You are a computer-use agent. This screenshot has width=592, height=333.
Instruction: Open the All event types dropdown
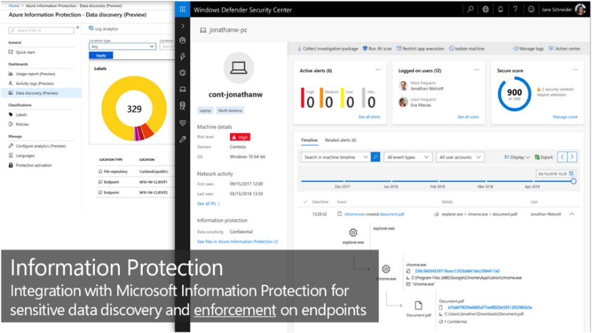[x=408, y=157]
